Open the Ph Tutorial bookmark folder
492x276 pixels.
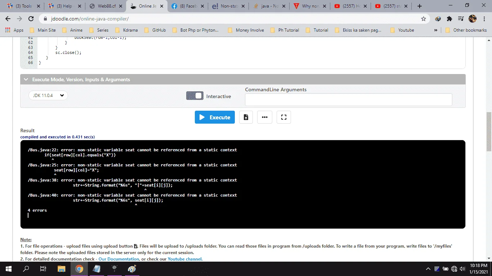coord(285,30)
